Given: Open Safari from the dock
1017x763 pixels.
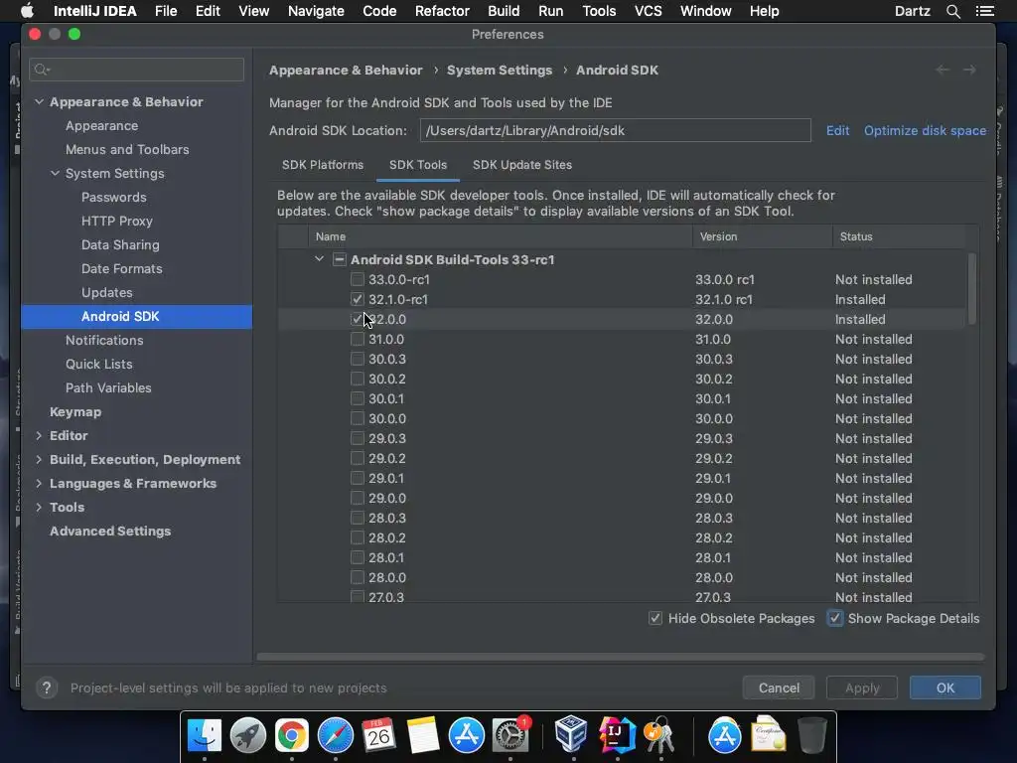Looking at the screenshot, I should point(336,735).
